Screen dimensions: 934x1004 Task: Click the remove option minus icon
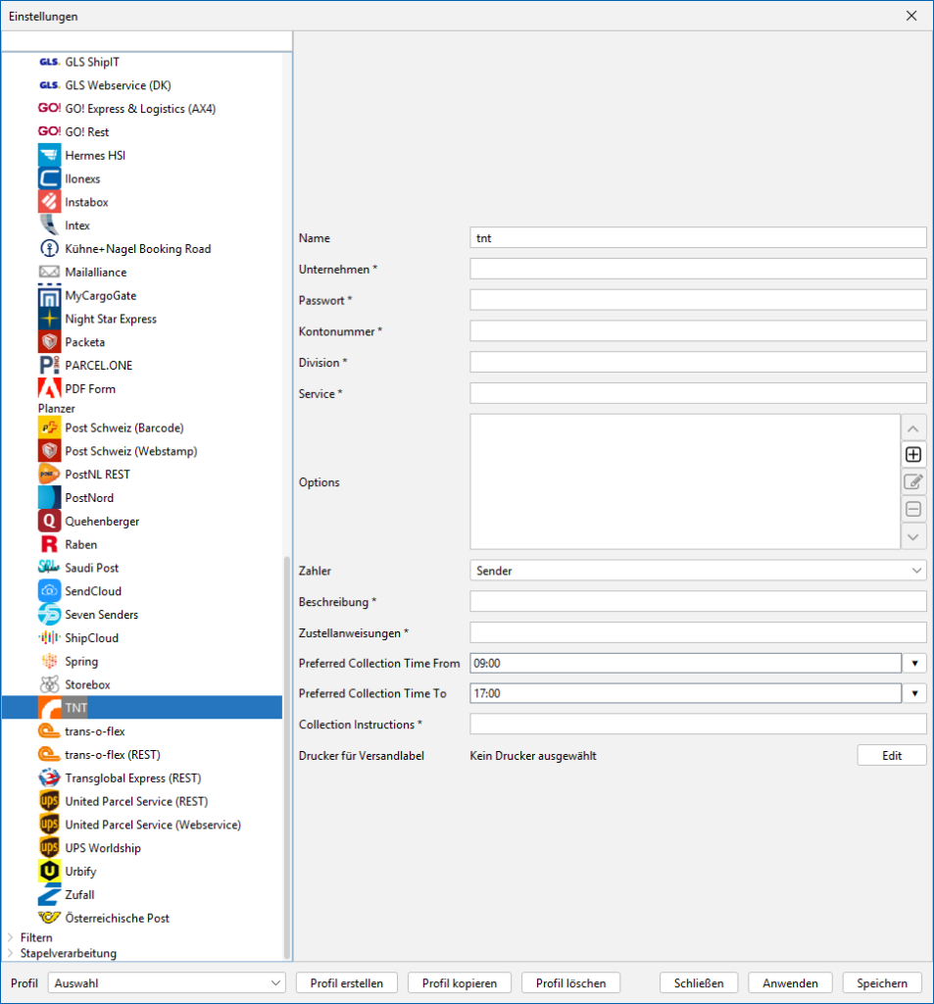tap(912, 509)
